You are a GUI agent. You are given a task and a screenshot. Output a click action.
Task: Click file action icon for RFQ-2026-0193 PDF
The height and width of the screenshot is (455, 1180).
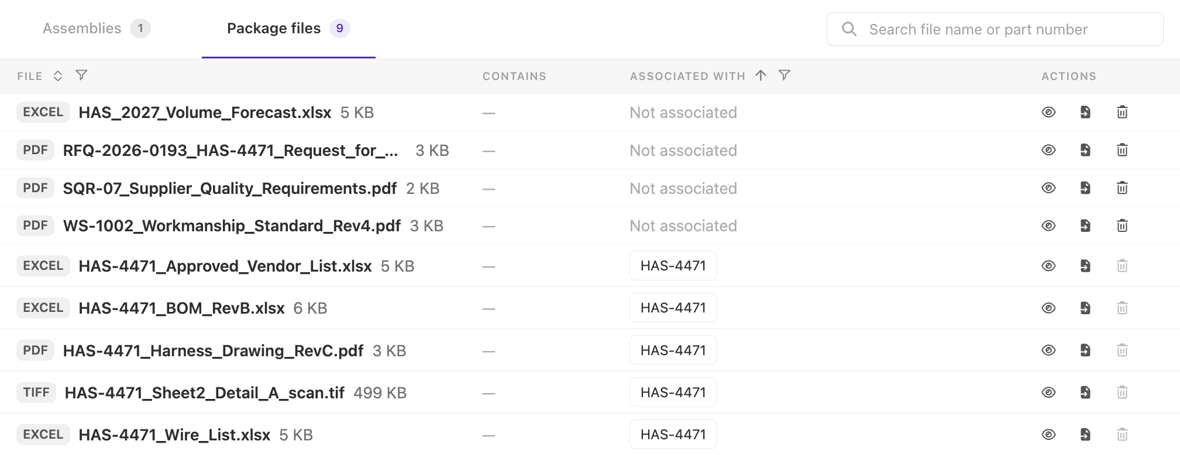1085,150
